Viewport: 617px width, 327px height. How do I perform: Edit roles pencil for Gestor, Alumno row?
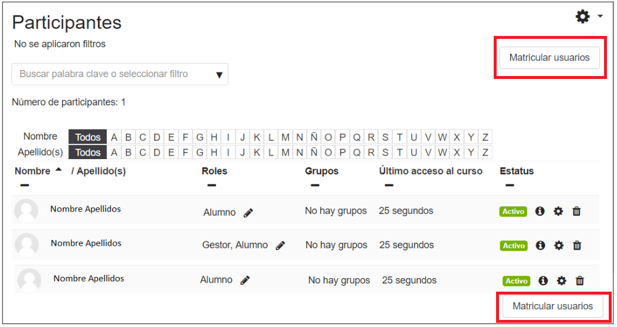coord(280,246)
